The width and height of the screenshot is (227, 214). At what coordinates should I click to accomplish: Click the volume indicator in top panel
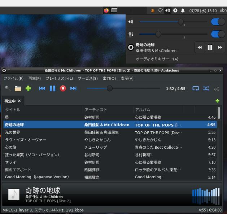[x=168, y=10]
